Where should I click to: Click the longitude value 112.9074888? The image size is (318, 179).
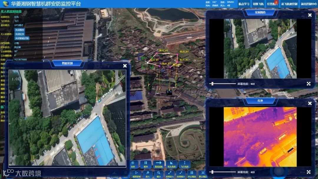point(21,59)
